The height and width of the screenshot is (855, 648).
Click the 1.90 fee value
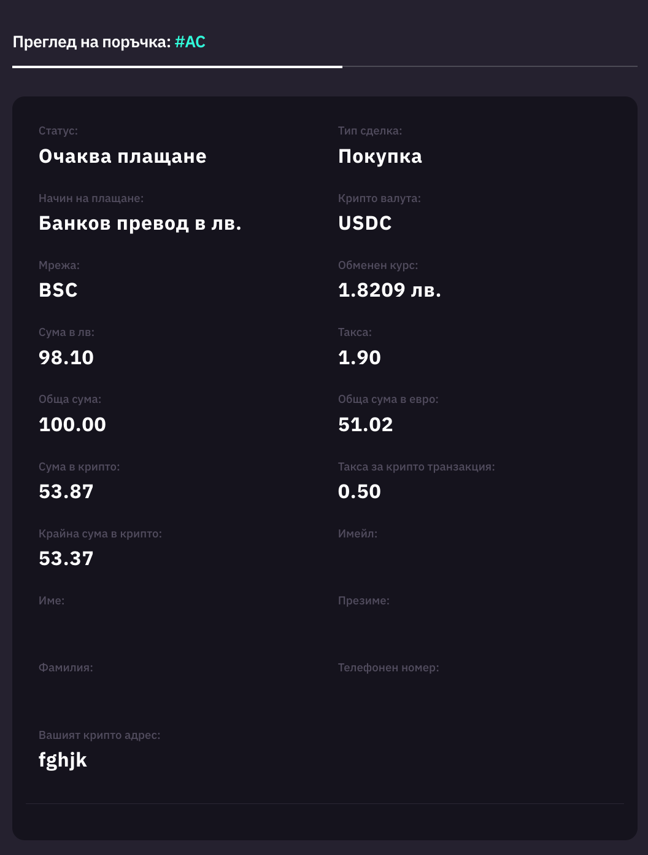pos(360,357)
